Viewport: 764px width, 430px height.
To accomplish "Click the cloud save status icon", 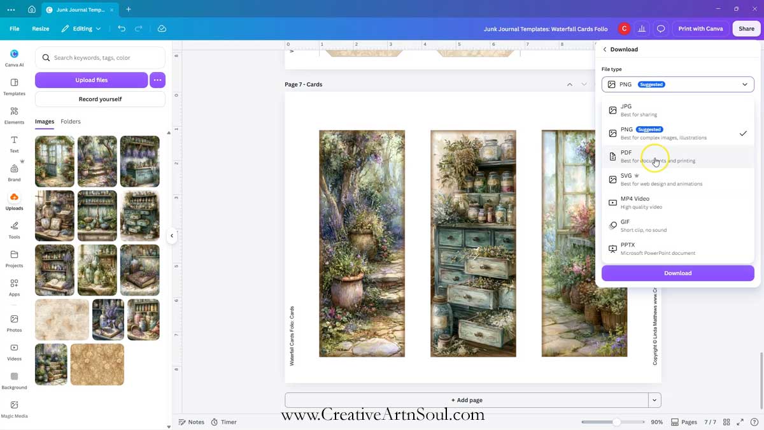I will point(162,29).
